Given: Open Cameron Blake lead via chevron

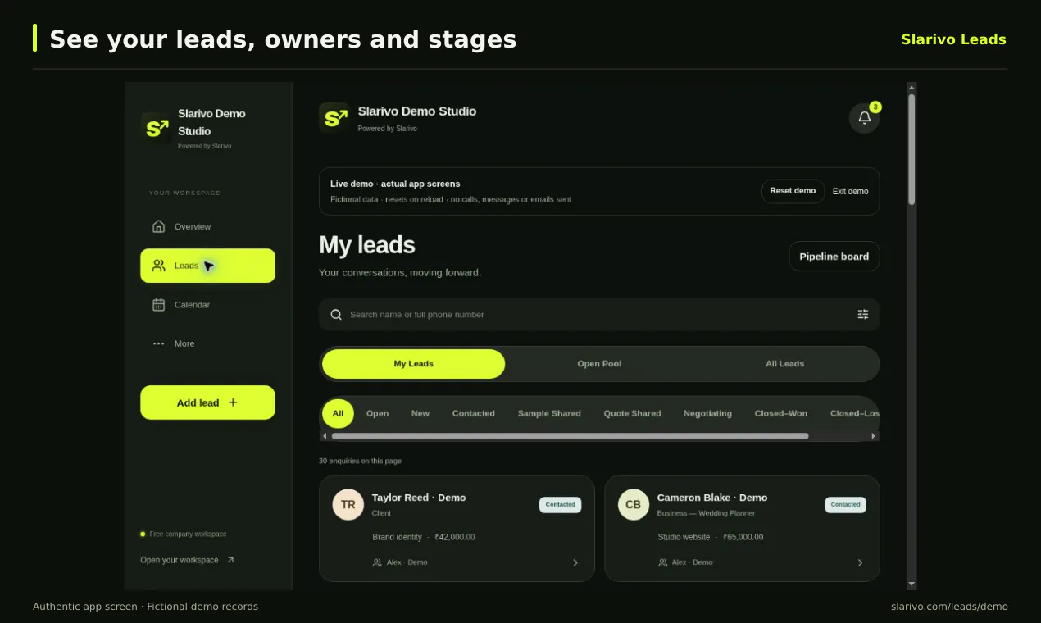Looking at the screenshot, I should [x=860, y=562].
